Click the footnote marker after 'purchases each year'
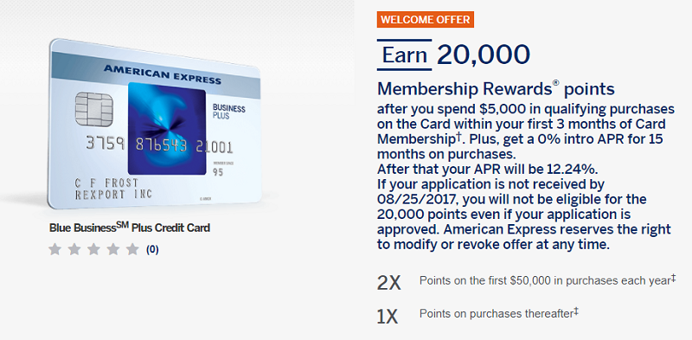 pyautogui.click(x=674, y=279)
